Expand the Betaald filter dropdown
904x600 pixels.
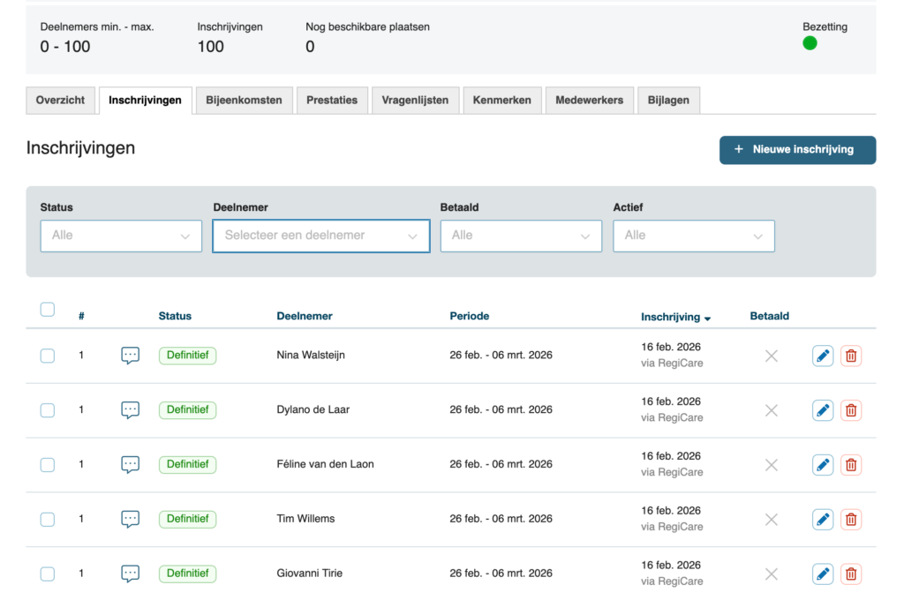521,236
